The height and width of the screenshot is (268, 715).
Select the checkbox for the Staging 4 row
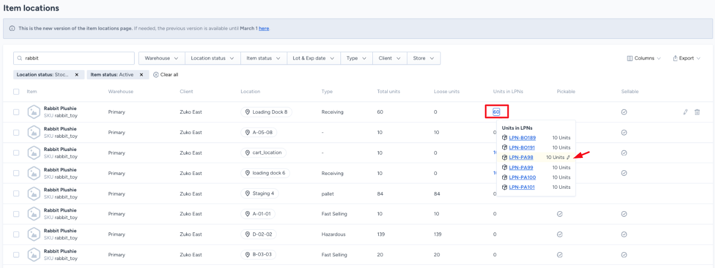coord(16,194)
